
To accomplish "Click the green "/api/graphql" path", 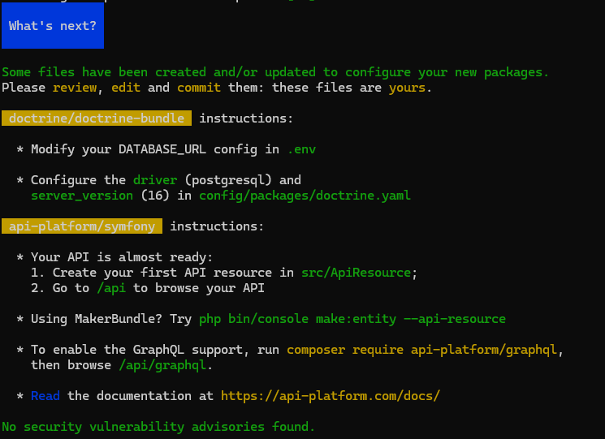I will pyautogui.click(x=162, y=365).
